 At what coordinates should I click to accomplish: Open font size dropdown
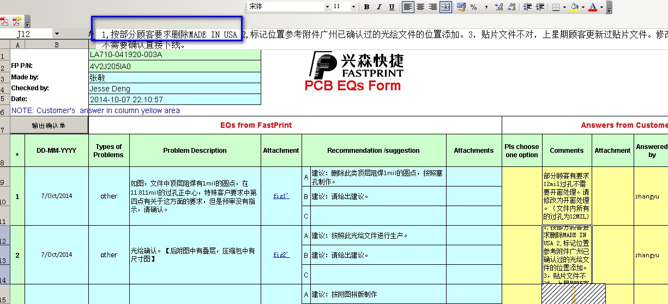pyautogui.click(x=354, y=7)
